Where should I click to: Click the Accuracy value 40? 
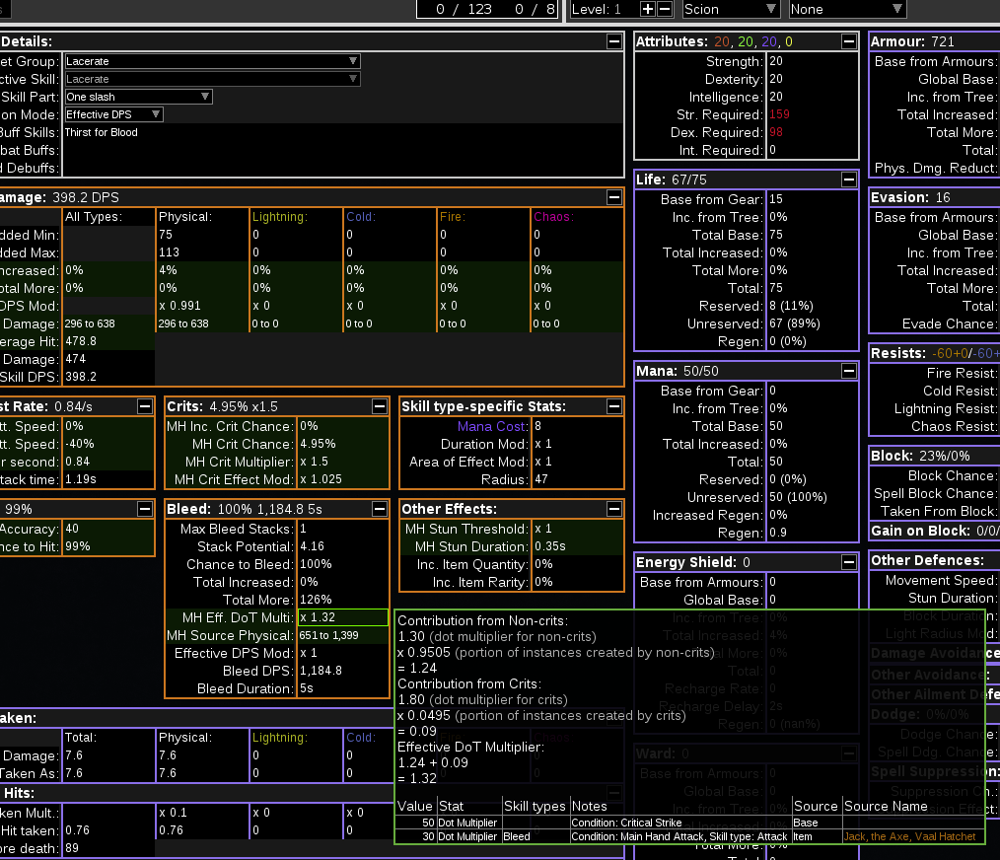click(x=72, y=529)
